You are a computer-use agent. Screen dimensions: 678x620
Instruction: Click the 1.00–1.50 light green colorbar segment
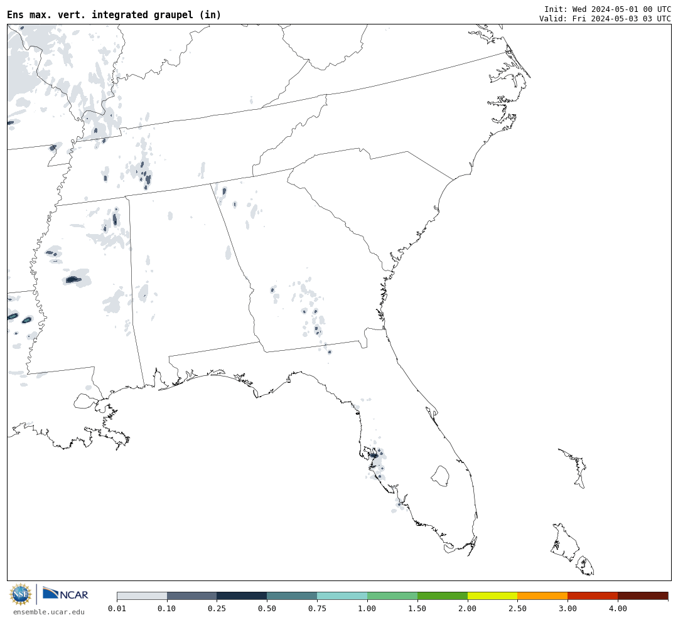pyautogui.click(x=392, y=596)
